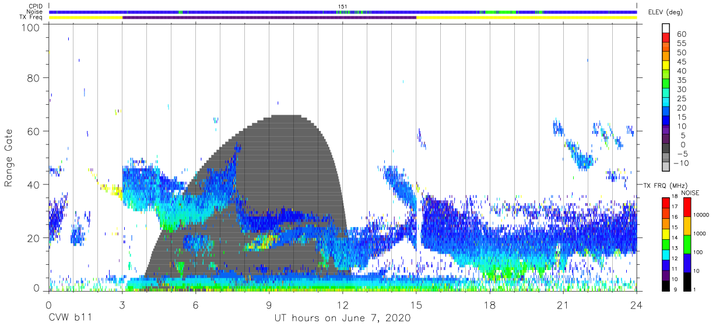This screenshot has height=330, width=716.
Task: Select the 'Range Gate' y-axis label
Action: (9, 158)
